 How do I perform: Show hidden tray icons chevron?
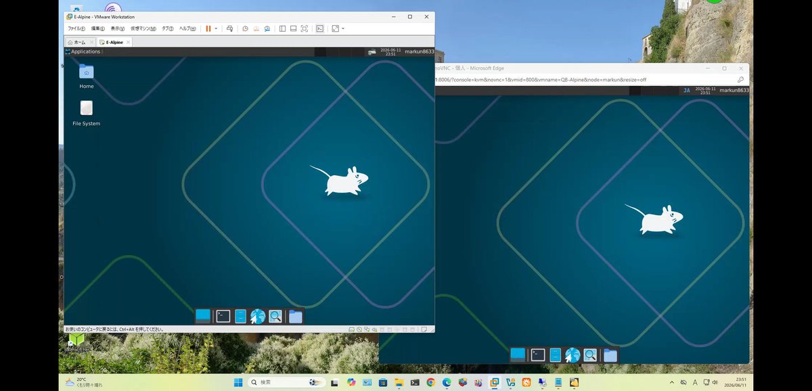pyautogui.click(x=672, y=382)
